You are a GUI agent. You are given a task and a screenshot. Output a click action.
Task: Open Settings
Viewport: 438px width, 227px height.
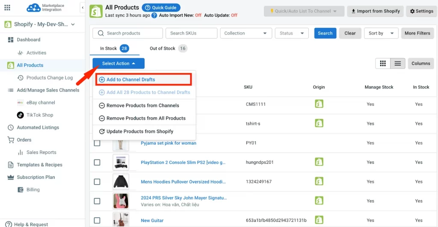[421, 11]
